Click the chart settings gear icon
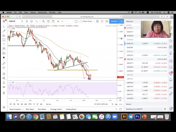Image resolution: width=176 pixels, height=132 pixels. [x=97, y=21]
